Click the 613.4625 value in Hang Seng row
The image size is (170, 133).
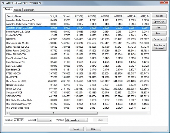[79, 81]
